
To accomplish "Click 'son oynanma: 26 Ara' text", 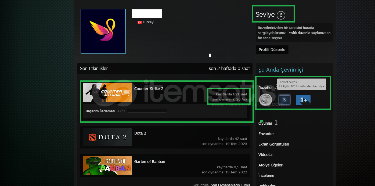I will tap(230, 99).
